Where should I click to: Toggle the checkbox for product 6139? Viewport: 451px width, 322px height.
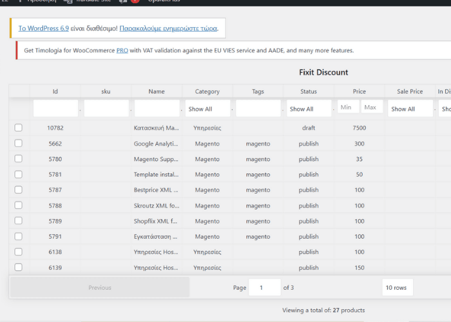point(18,267)
